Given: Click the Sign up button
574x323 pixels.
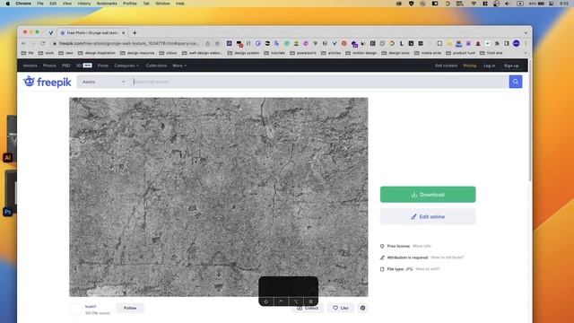Looking at the screenshot, I should point(511,65).
